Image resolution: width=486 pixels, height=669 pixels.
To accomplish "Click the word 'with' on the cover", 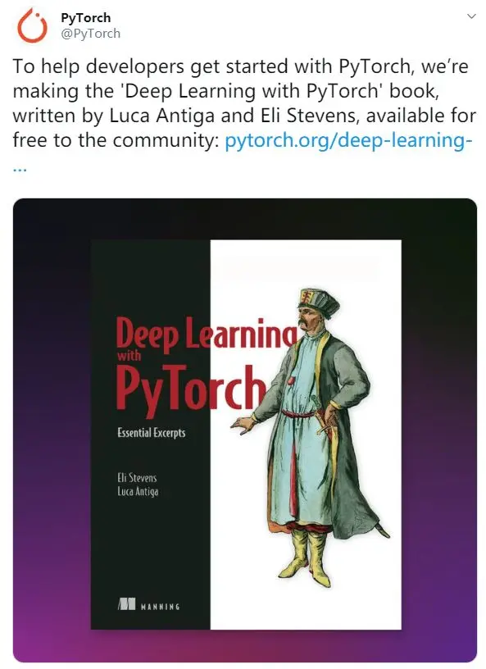I will click(129, 355).
